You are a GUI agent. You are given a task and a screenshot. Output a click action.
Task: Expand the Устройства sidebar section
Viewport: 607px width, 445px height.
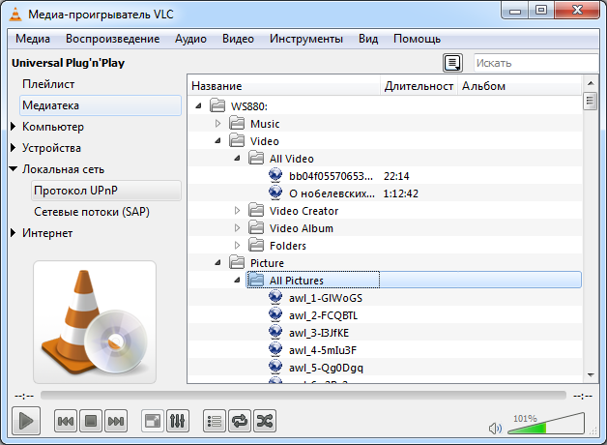tap(14, 148)
